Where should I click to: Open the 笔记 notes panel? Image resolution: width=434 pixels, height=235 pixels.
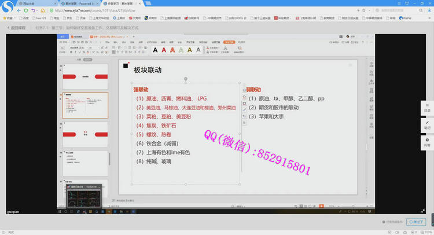click(427, 124)
